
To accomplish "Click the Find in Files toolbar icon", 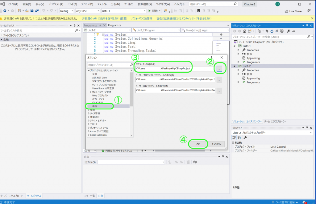I will pyautogui.click(x=165, y=11).
